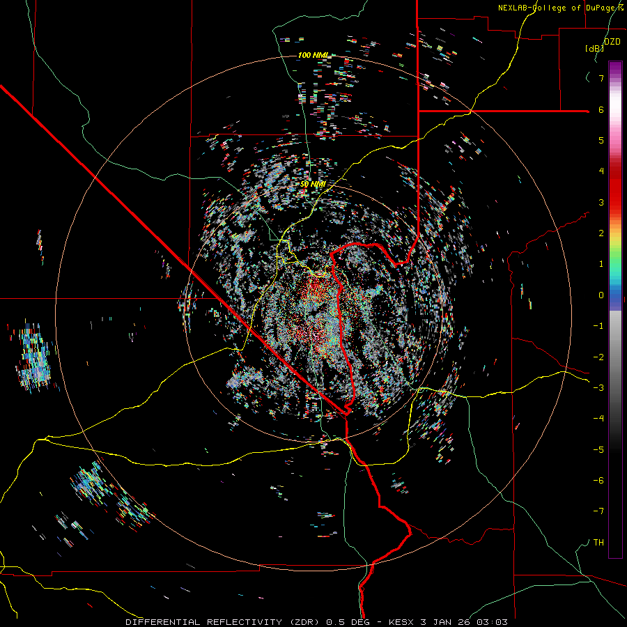Click the TH label below the scale
The height and width of the screenshot is (627, 627).
tap(598, 542)
